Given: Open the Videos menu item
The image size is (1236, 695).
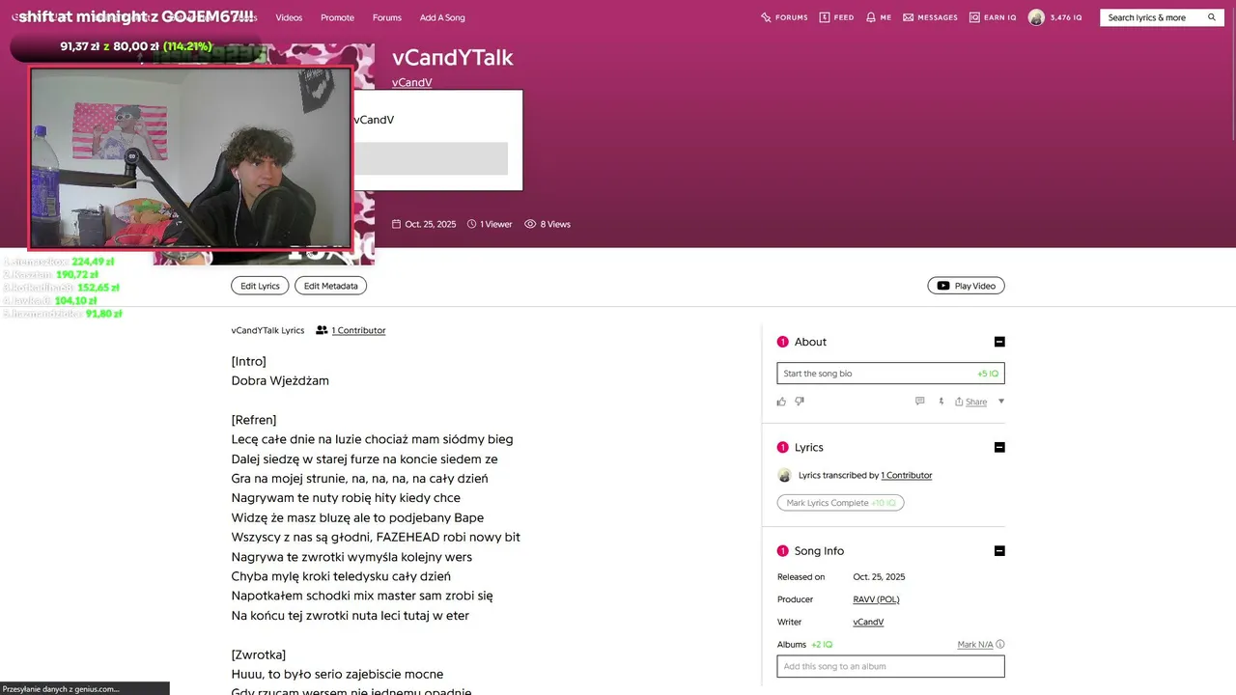Looking at the screenshot, I should pos(289,17).
